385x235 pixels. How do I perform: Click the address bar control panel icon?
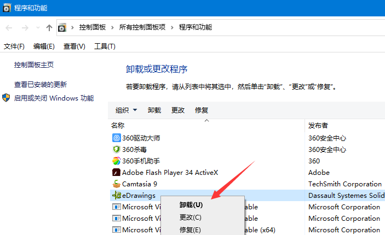62,27
